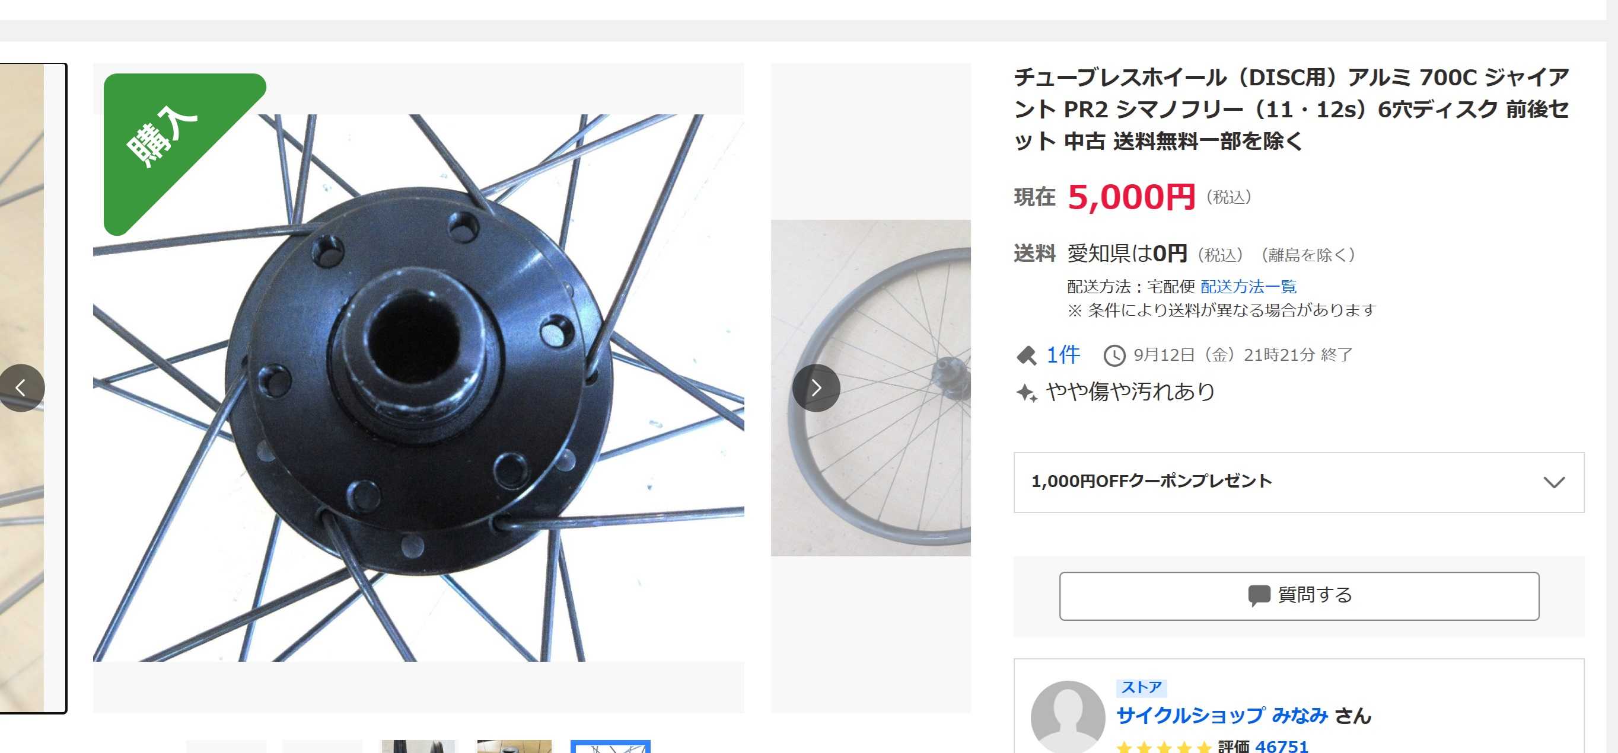
Task: Open the 1,000円OFFクーポンプレゼント panel
Action: coord(1299,482)
